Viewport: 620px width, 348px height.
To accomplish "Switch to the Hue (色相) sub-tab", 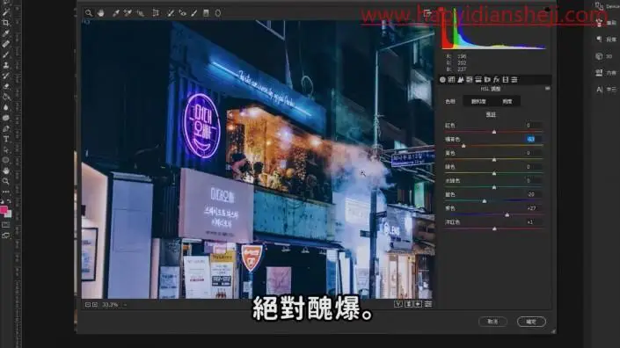I will pyautogui.click(x=450, y=102).
